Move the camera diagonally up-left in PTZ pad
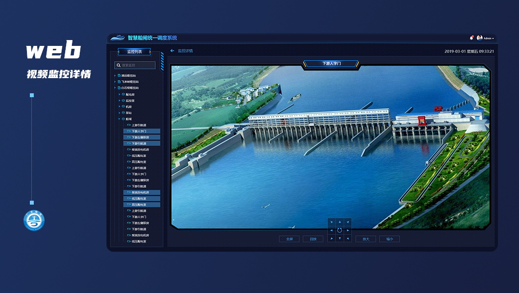519x293 pixels. coord(331,222)
